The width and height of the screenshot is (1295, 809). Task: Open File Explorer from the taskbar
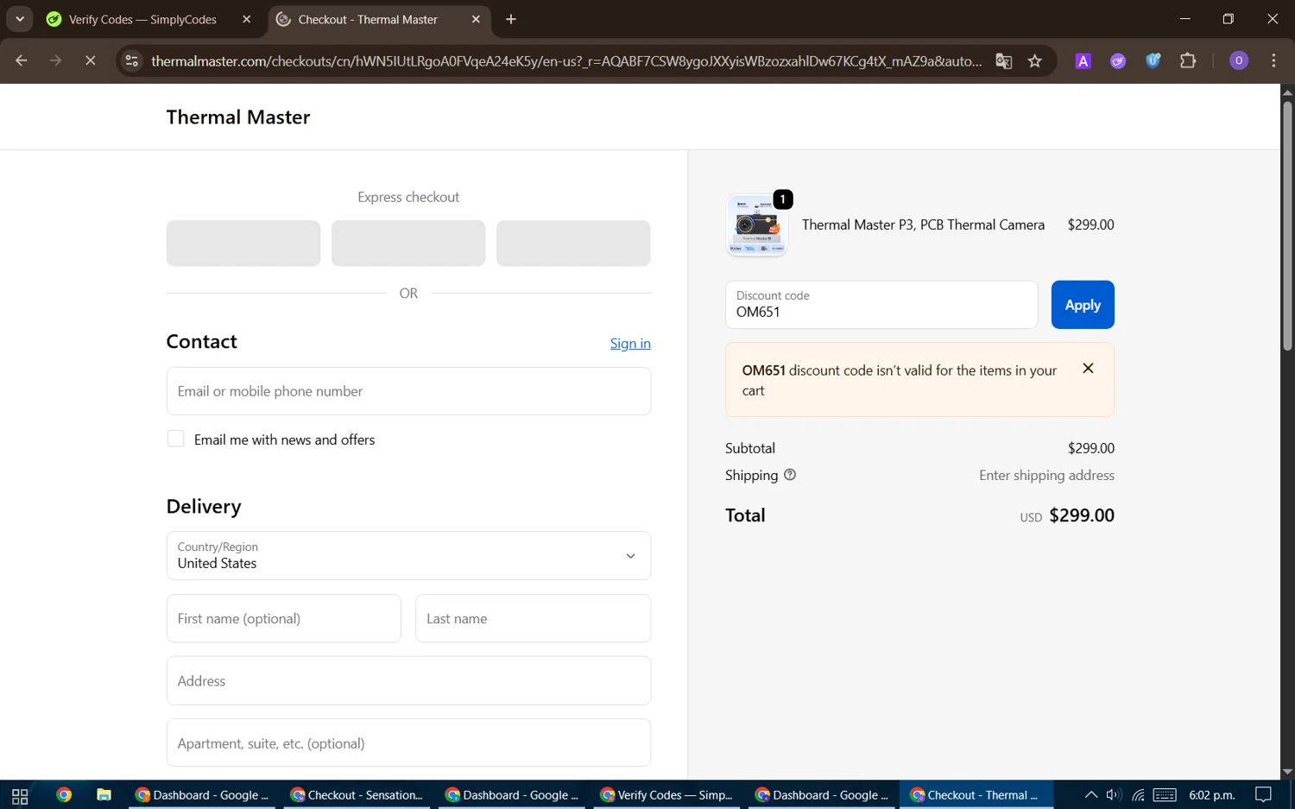pos(104,795)
